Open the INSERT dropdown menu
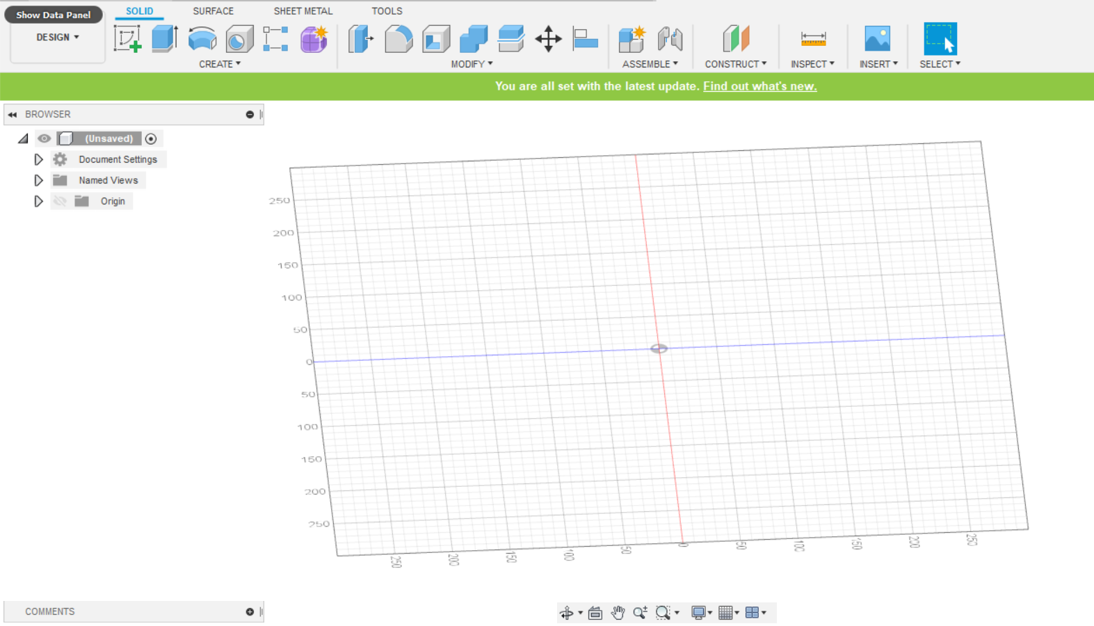The width and height of the screenshot is (1094, 626). (x=878, y=64)
